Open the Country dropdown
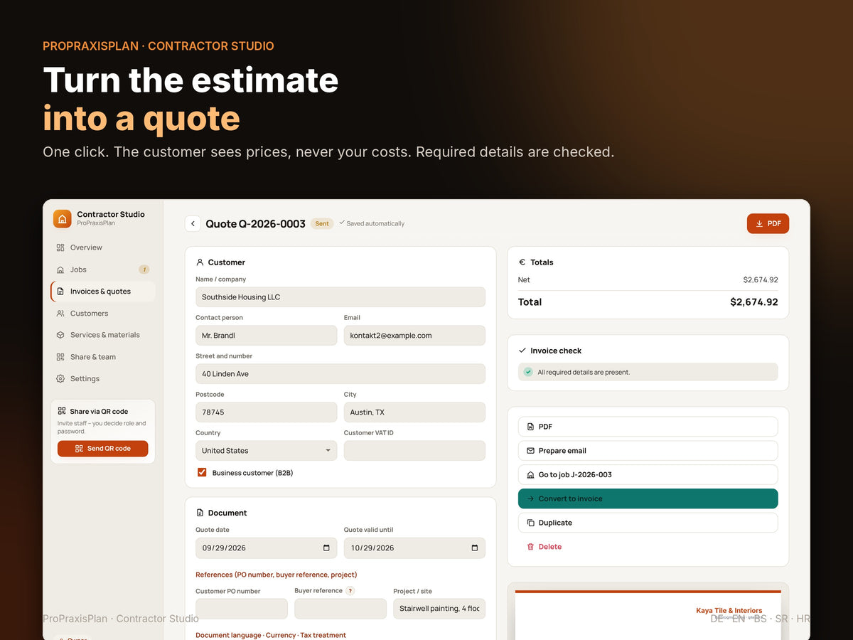The image size is (853, 640). click(x=267, y=451)
